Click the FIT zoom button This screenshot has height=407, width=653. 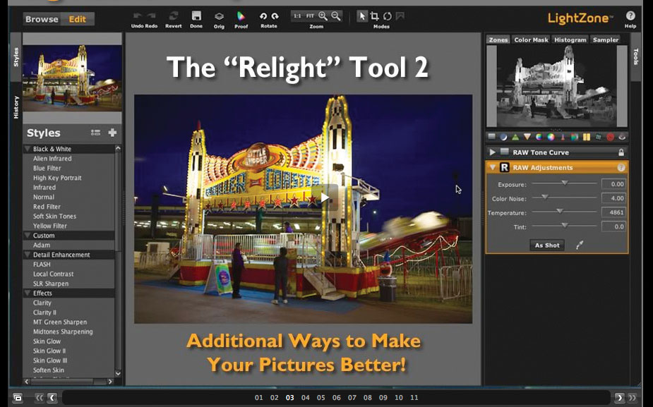(x=309, y=14)
